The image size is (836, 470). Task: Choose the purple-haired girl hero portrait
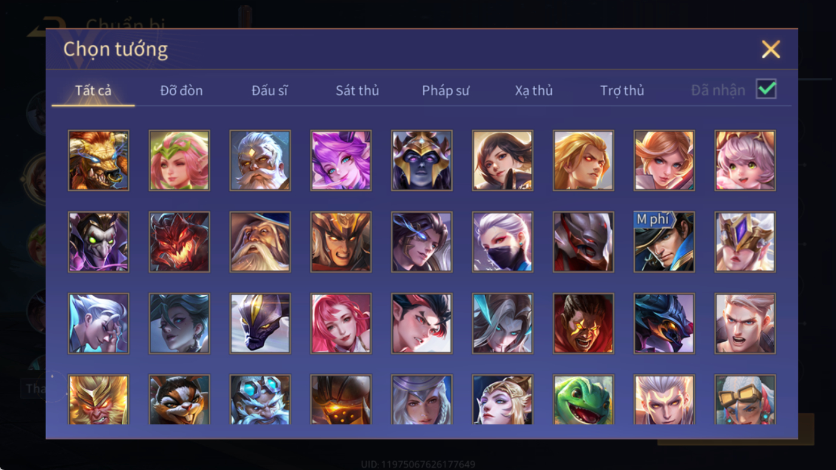click(x=341, y=161)
